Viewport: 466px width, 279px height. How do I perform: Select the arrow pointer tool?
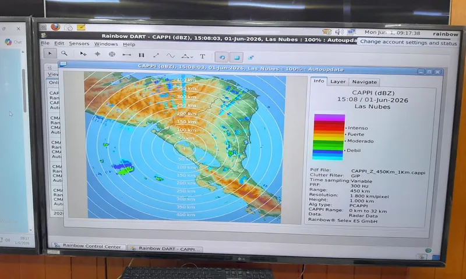[x=50, y=53]
